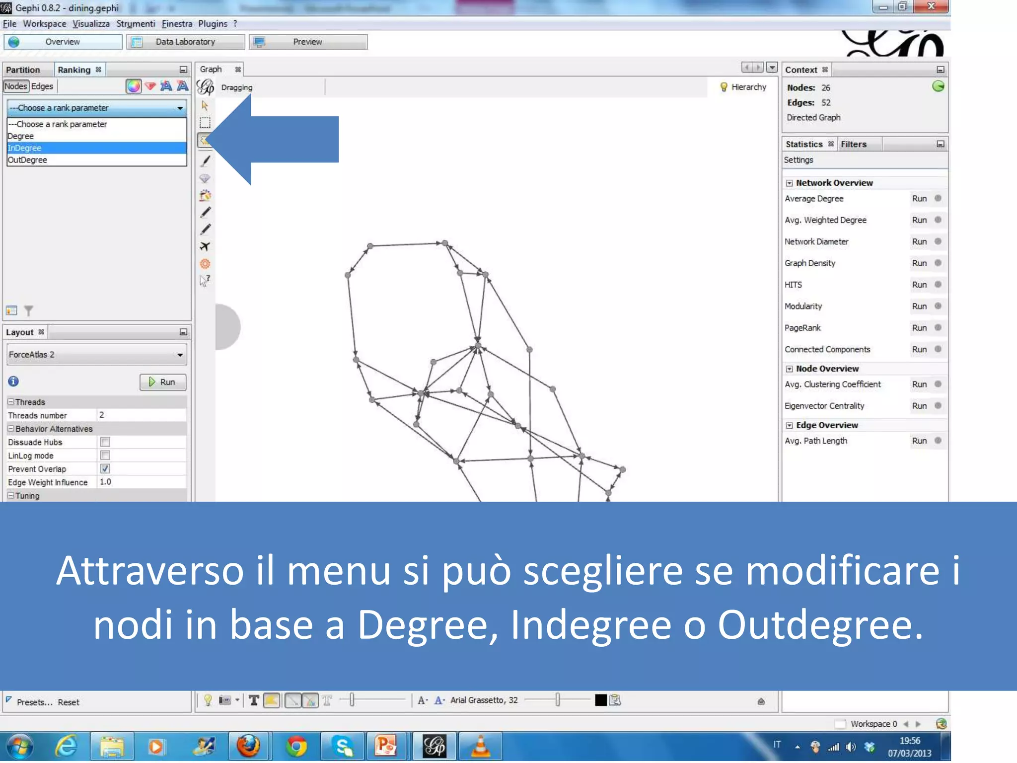The width and height of the screenshot is (1017, 763).
Task: Uncheck the Prevent Overlap checkbox
Action: click(105, 468)
